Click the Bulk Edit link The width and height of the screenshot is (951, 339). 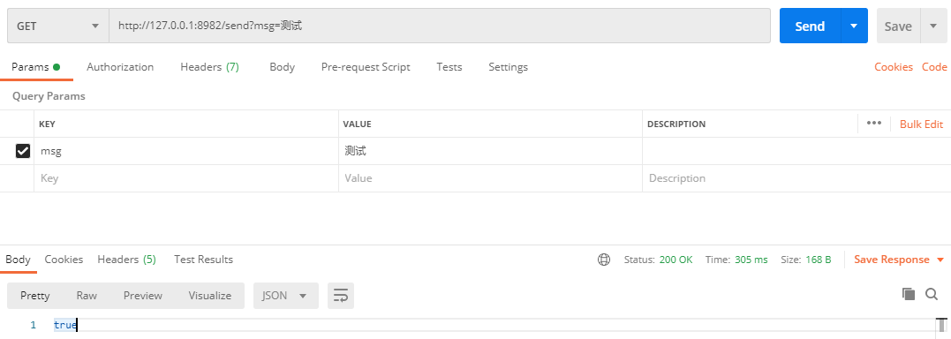921,124
